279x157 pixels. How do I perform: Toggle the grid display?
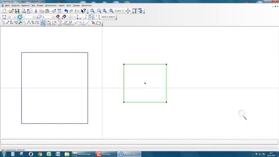tap(71, 17)
